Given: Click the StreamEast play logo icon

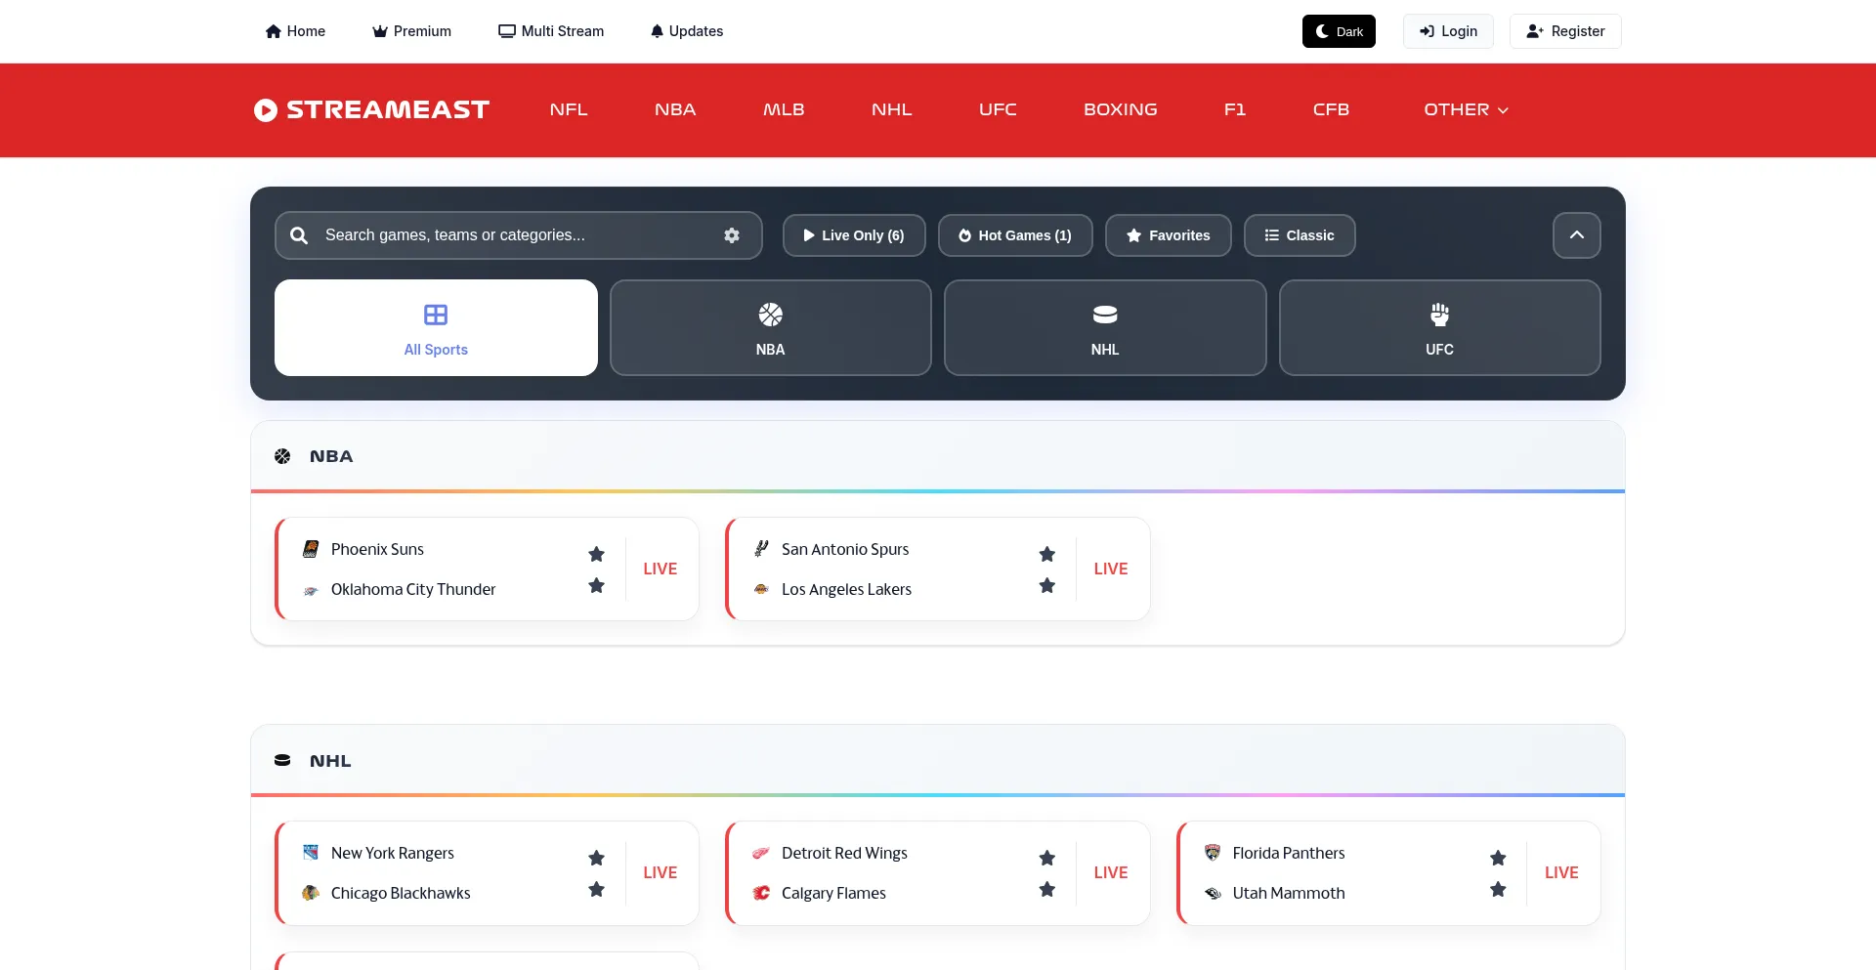Looking at the screenshot, I should 266,110.
